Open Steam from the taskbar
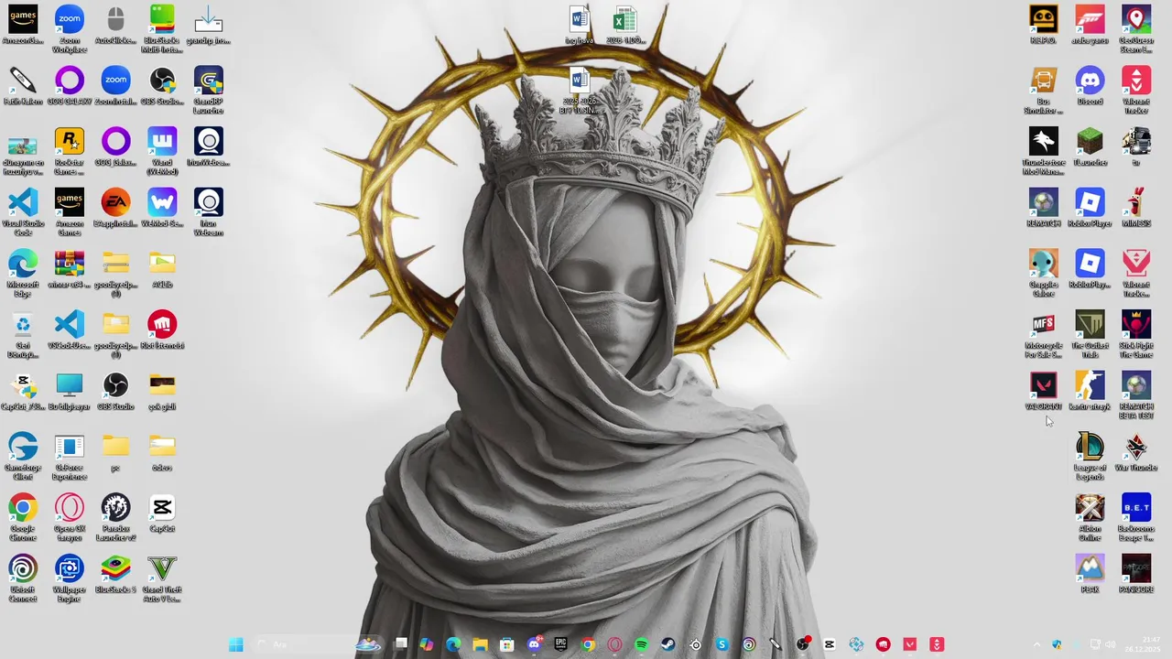 pos(668,644)
